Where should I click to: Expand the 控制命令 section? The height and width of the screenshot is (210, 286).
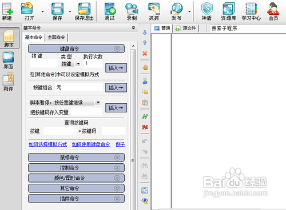pyautogui.click(x=76, y=168)
